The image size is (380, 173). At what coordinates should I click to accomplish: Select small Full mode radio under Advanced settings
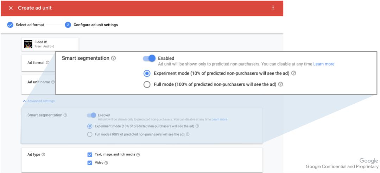point(90,134)
